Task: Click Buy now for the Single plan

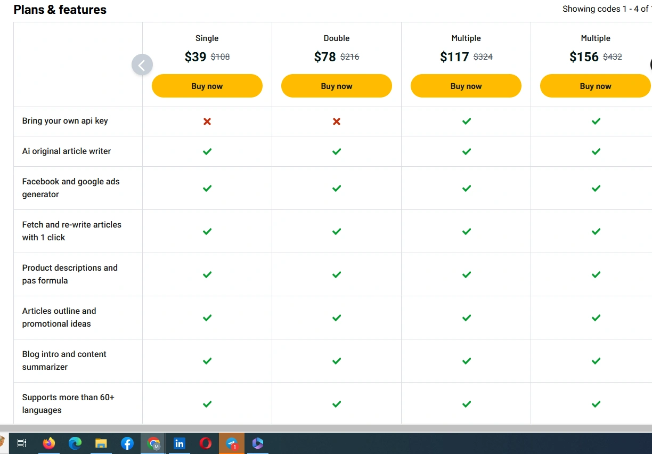Action: (207, 86)
